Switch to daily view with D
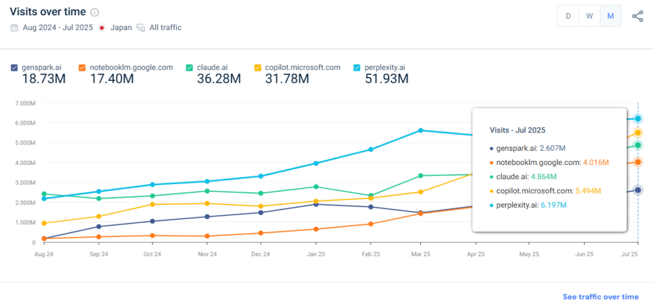The width and height of the screenshot is (653, 307). click(568, 16)
